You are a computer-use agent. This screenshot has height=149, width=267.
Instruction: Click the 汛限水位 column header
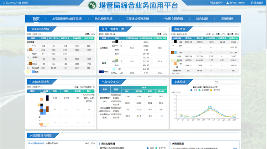click(x=234, y=39)
